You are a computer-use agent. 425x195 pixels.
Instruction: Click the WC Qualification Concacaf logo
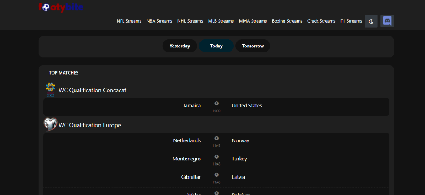[x=50, y=90]
